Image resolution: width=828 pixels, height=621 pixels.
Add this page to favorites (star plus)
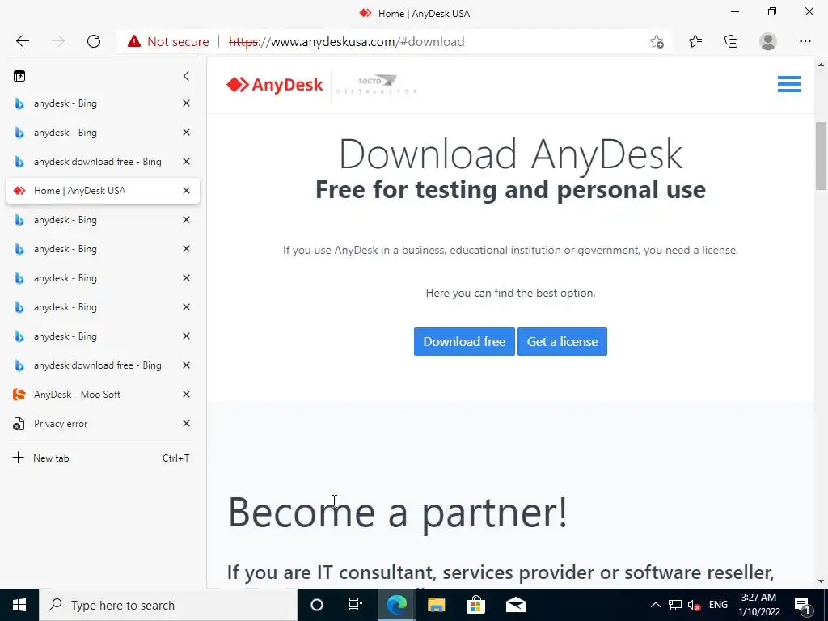pos(657,41)
